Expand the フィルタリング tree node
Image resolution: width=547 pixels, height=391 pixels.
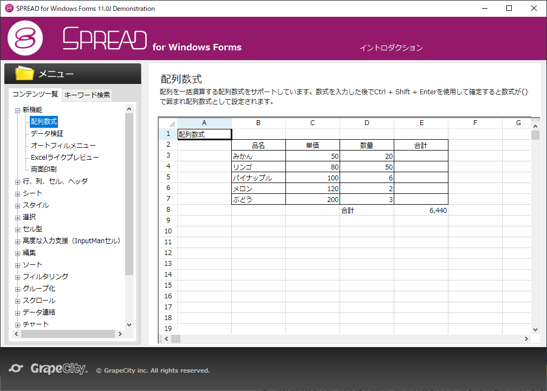pos(17,277)
